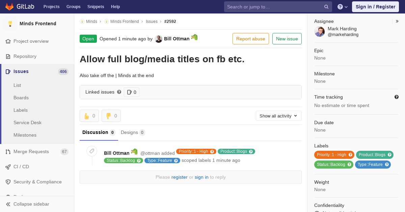Open the Groups menu
The height and width of the screenshot is (212, 405).
tap(74, 7)
